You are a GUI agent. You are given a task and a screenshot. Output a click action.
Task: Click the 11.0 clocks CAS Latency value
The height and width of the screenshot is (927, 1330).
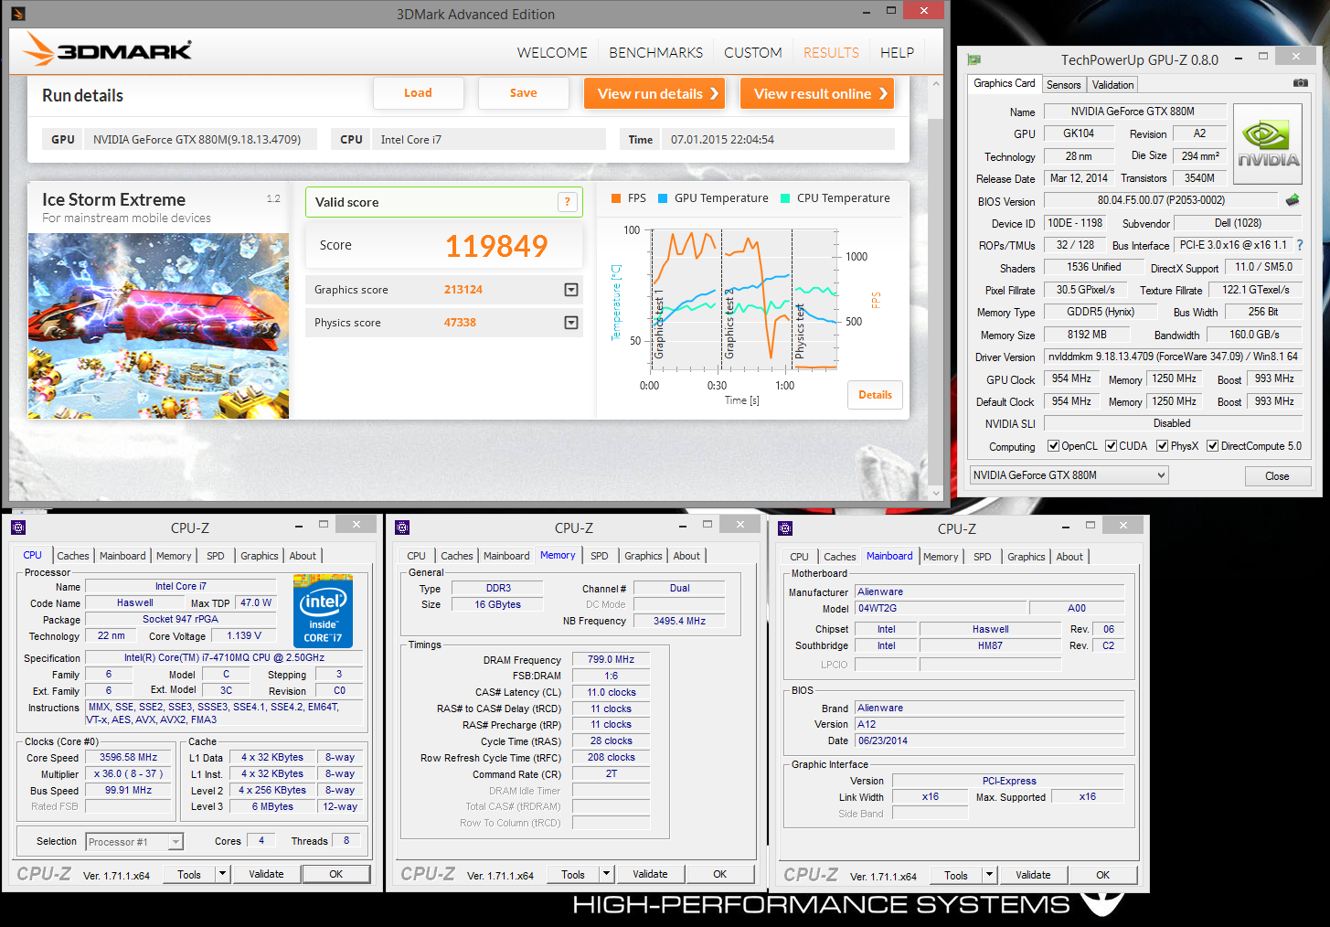(x=611, y=692)
